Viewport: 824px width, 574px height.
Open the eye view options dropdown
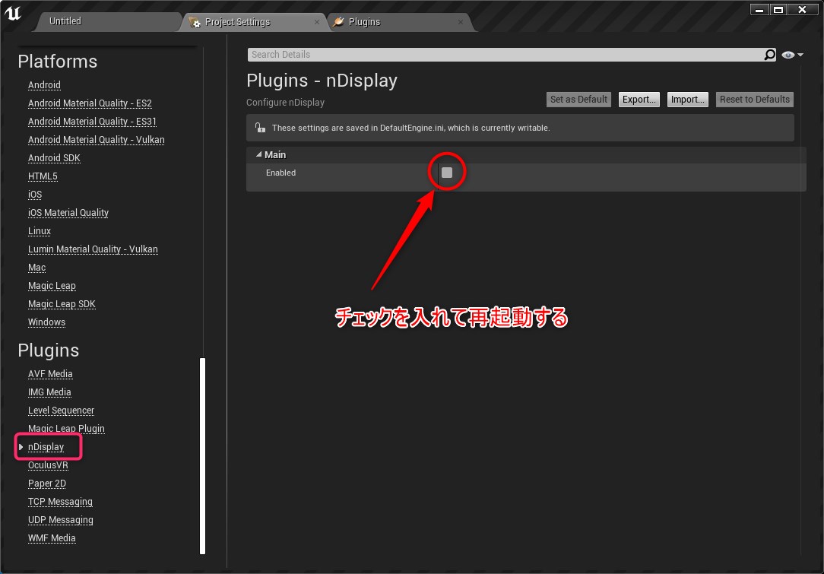click(x=793, y=55)
